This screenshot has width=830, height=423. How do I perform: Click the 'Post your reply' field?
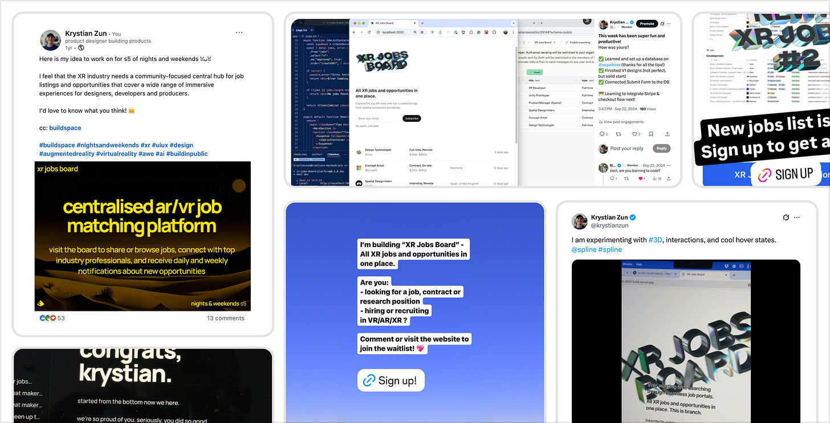point(626,148)
